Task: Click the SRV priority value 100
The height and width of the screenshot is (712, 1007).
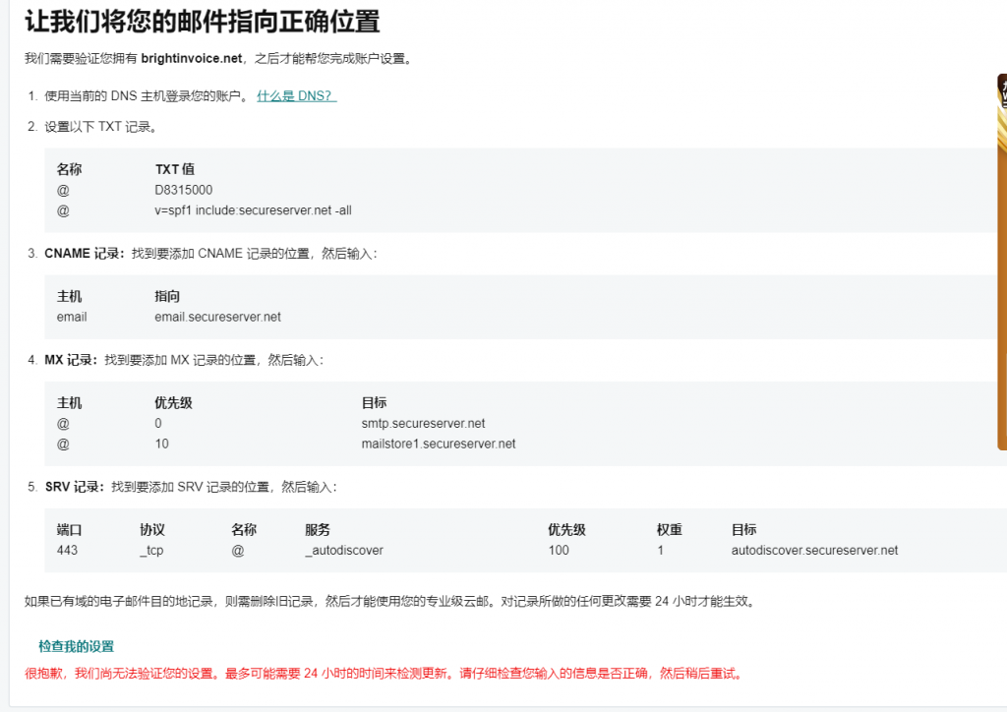Action: [559, 551]
